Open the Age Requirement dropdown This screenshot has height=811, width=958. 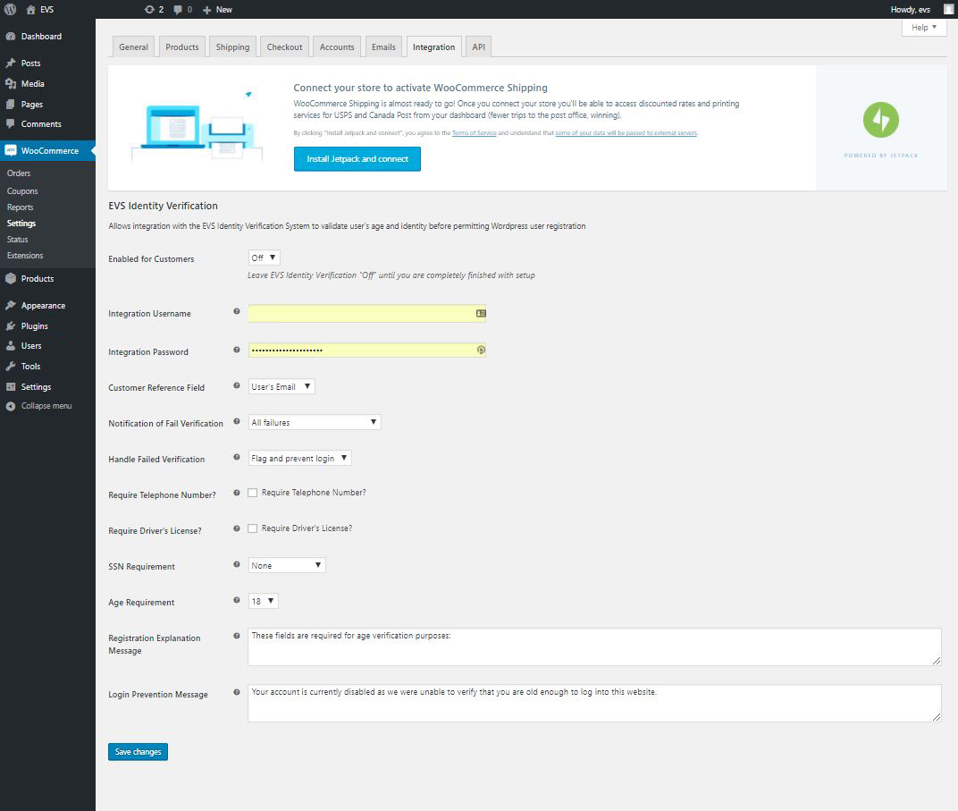(264, 602)
